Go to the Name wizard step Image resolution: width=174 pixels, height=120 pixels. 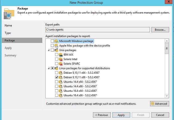(x=8, y=25)
